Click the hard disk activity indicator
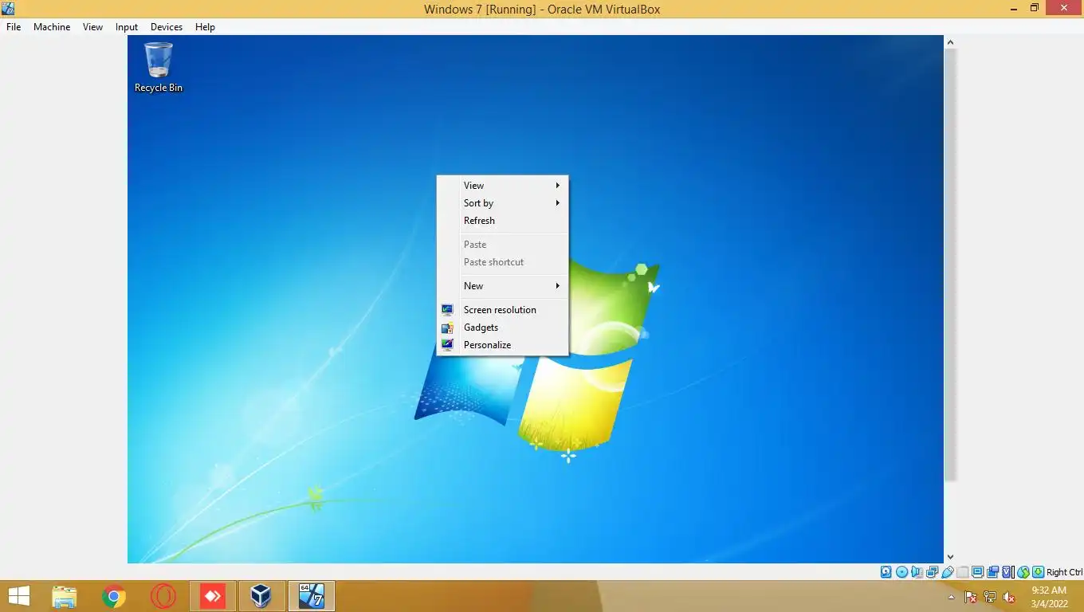The width and height of the screenshot is (1084, 612). tap(886, 572)
